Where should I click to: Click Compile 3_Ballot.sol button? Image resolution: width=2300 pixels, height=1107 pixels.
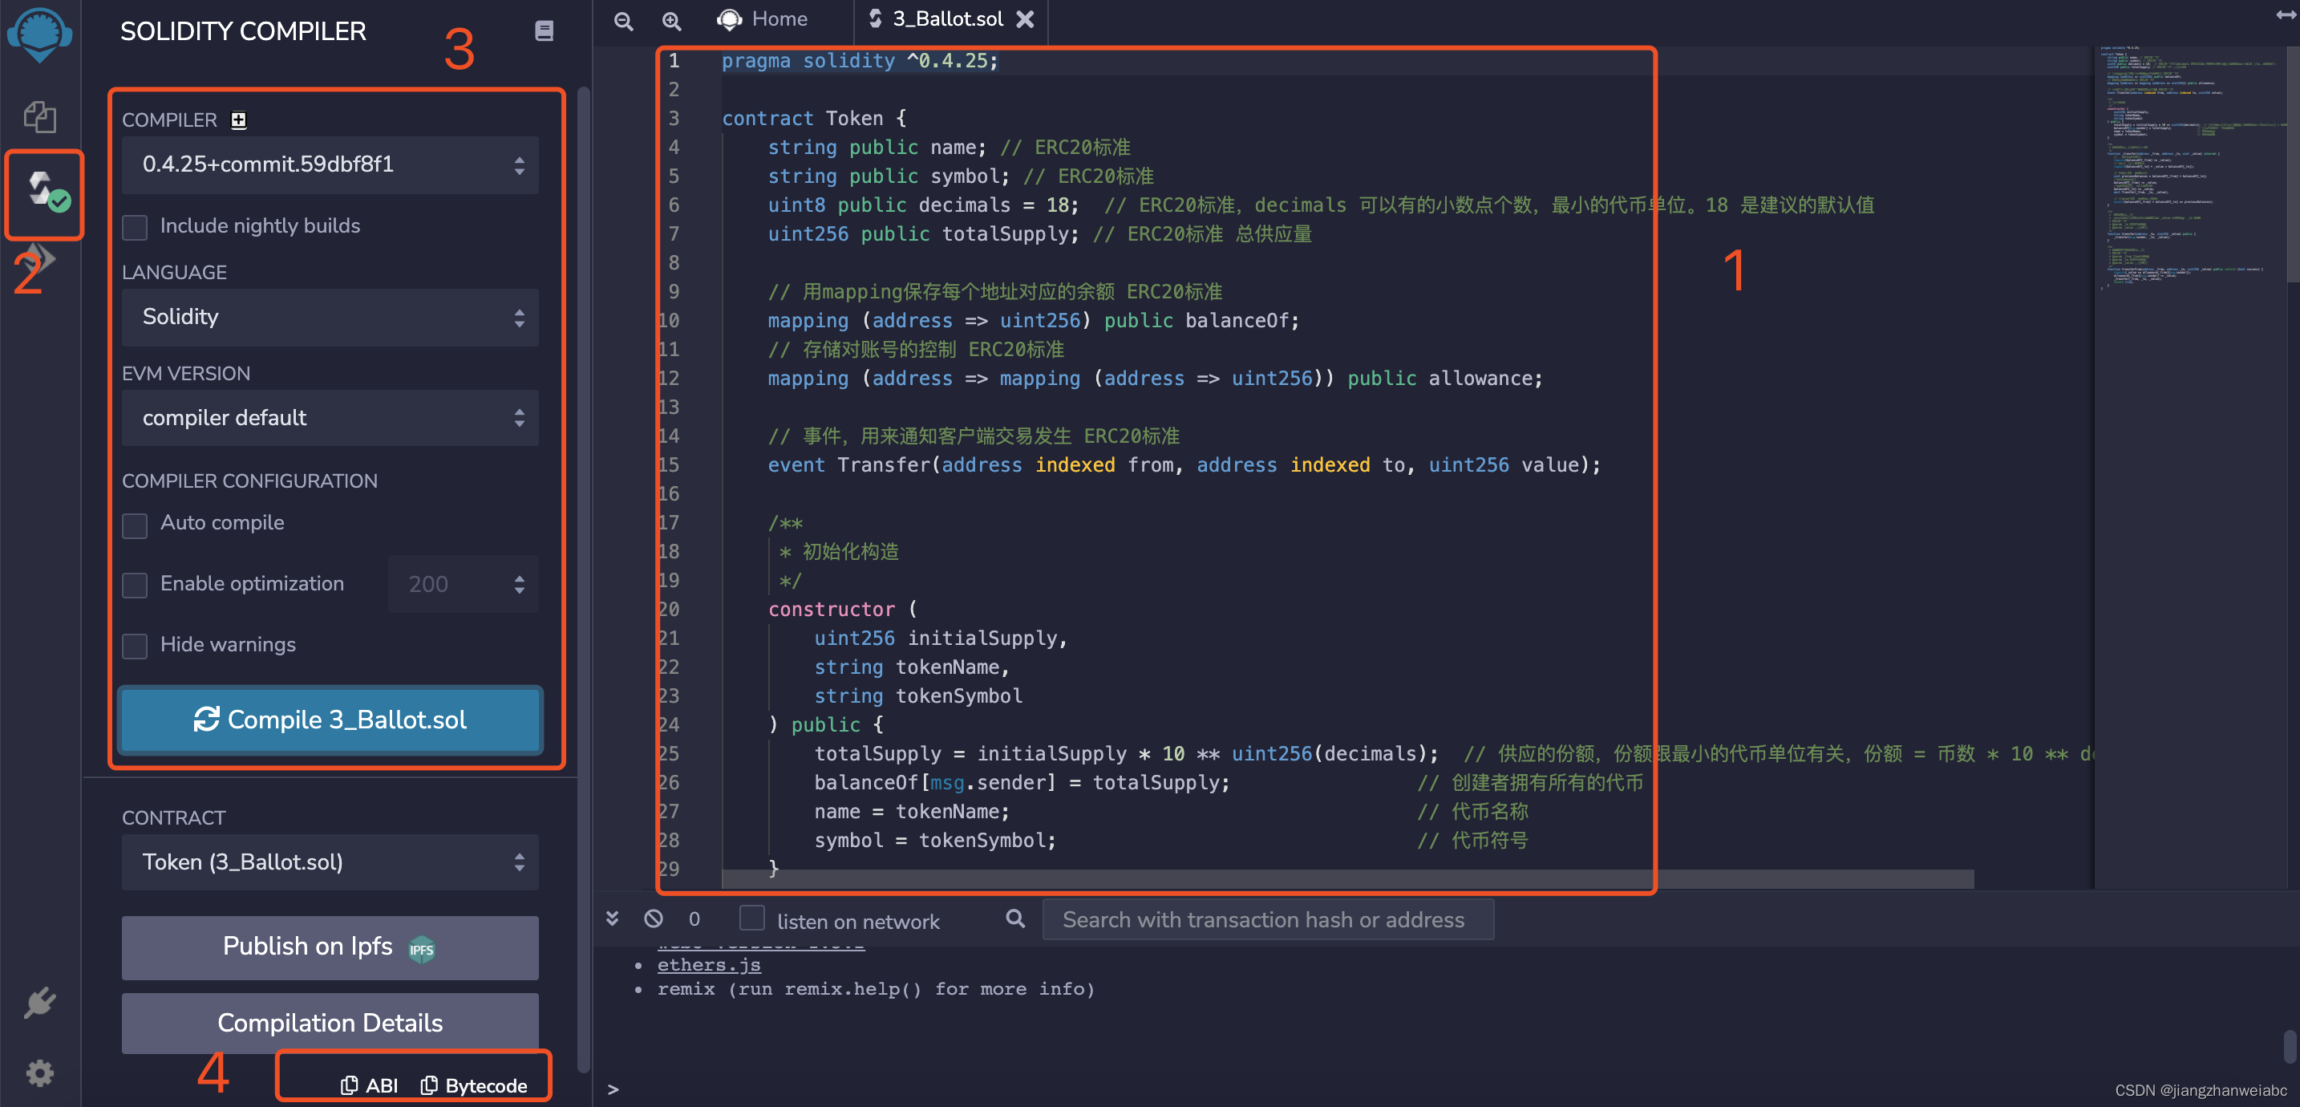tap(330, 720)
